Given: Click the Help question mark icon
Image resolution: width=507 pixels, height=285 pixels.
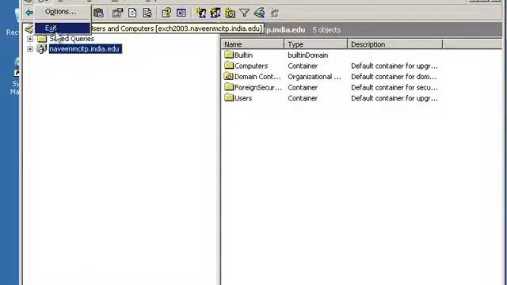Looking at the screenshot, I should [x=166, y=13].
